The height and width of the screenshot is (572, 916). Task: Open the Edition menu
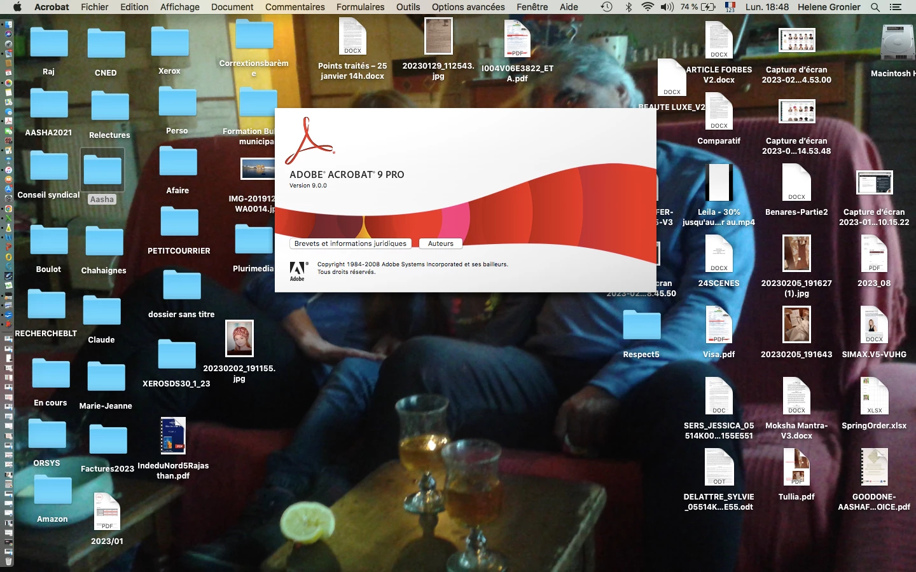click(134, 7)
